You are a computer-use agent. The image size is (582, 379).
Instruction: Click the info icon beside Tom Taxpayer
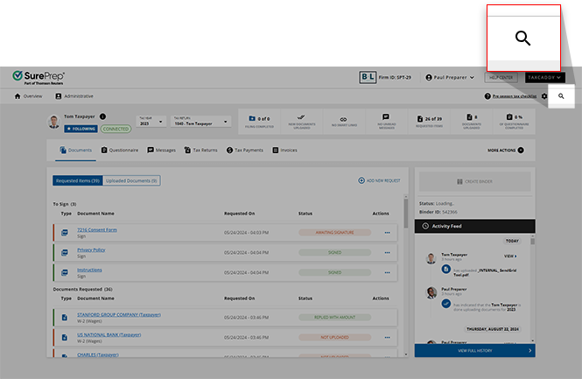point(102,116)
